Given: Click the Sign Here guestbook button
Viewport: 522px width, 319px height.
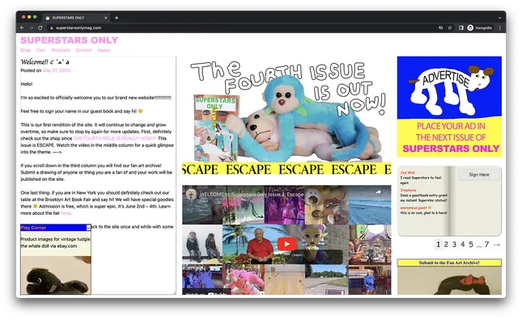Looking at the screenshot, I should (479, 174).
